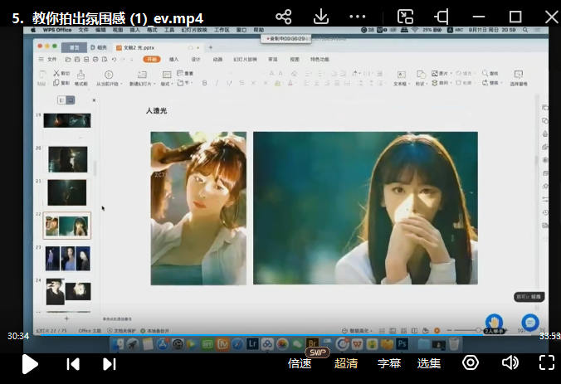Minimize the video player window

coord(479,17)
